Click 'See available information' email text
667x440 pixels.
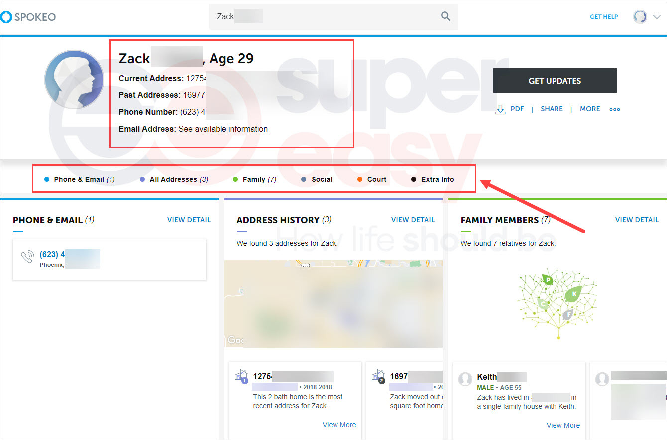pos(223,129)
